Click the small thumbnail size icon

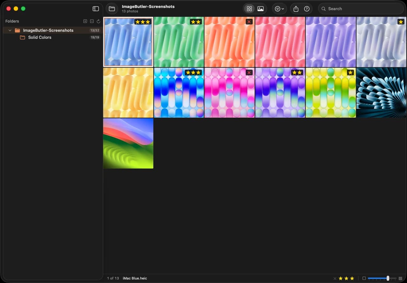pyautogui.click(x=364, y=279)
